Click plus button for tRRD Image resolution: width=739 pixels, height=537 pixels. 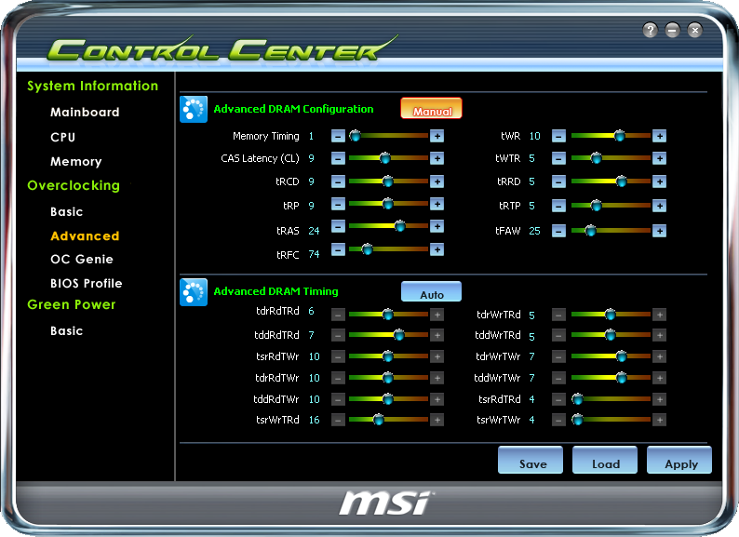(659, 181)
